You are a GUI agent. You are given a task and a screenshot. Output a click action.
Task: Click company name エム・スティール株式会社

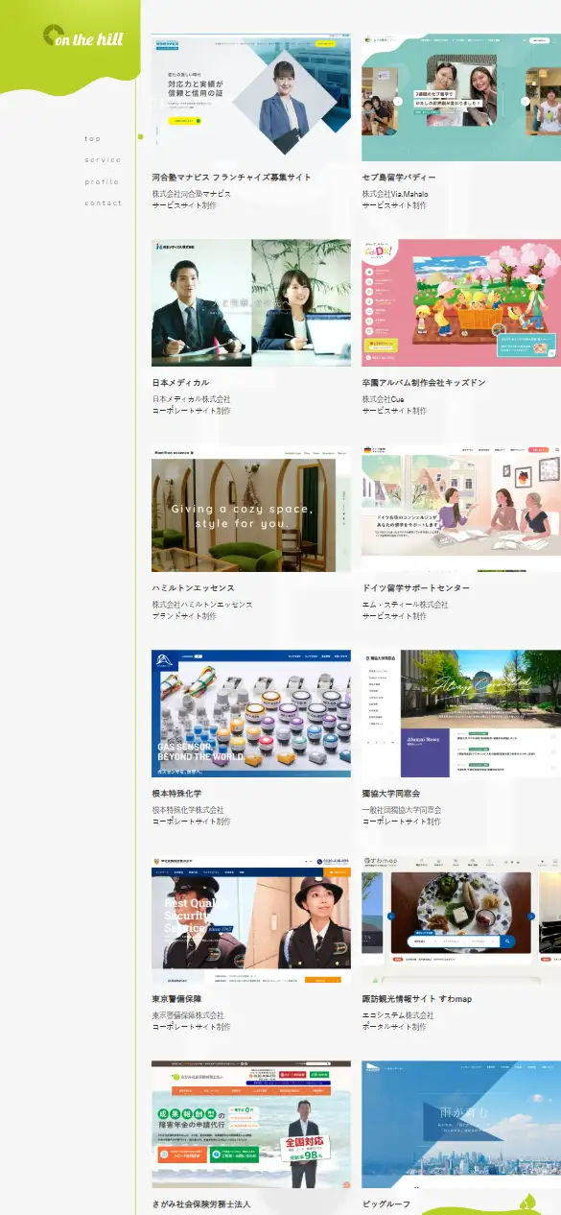pyautogui.click(x=405, y=605)
